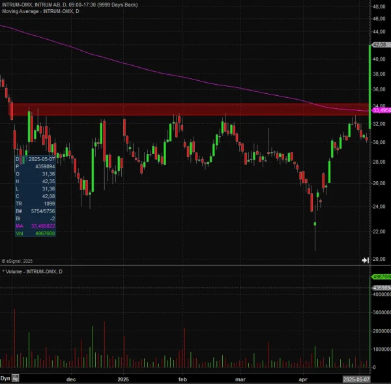391x384 pixels.
Task: Click the dec label on time axis
Action: 71,379
